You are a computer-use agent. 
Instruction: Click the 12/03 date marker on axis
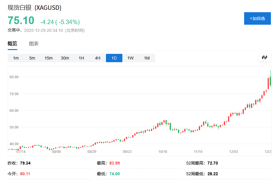click(234, 151)
